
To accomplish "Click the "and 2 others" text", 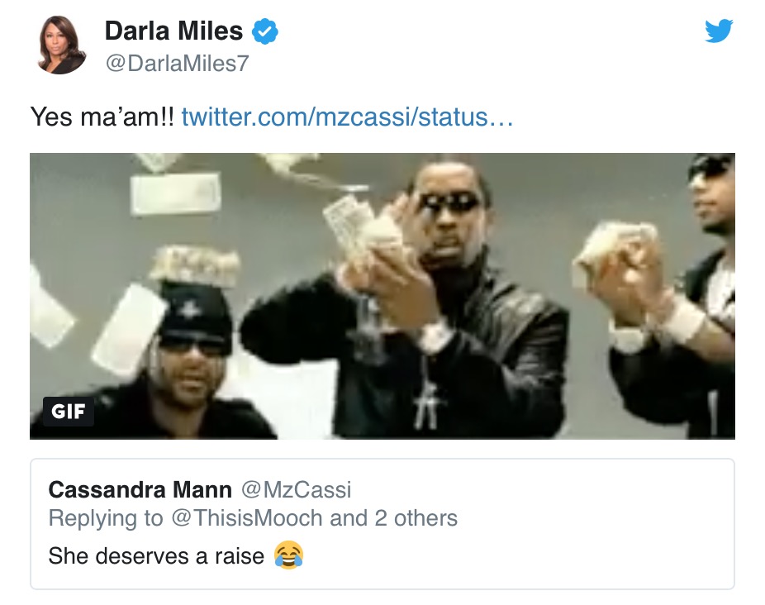I will pos(394,518).
